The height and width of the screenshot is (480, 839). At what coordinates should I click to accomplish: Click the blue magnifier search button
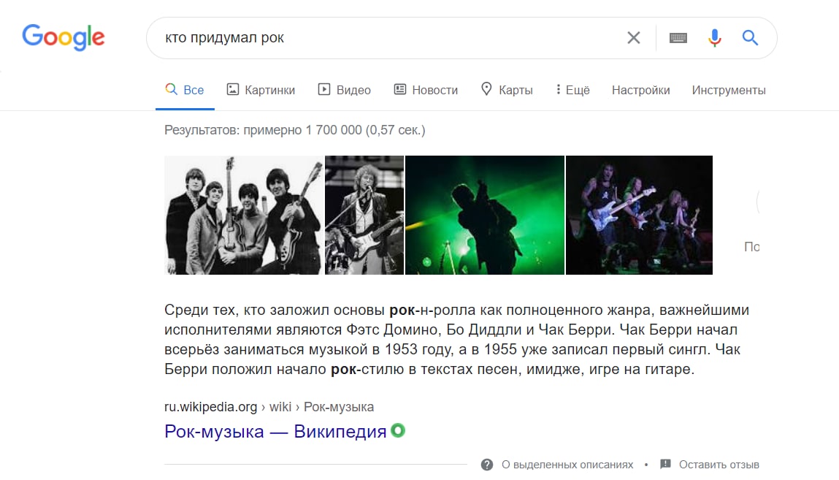tap(750, 37)
